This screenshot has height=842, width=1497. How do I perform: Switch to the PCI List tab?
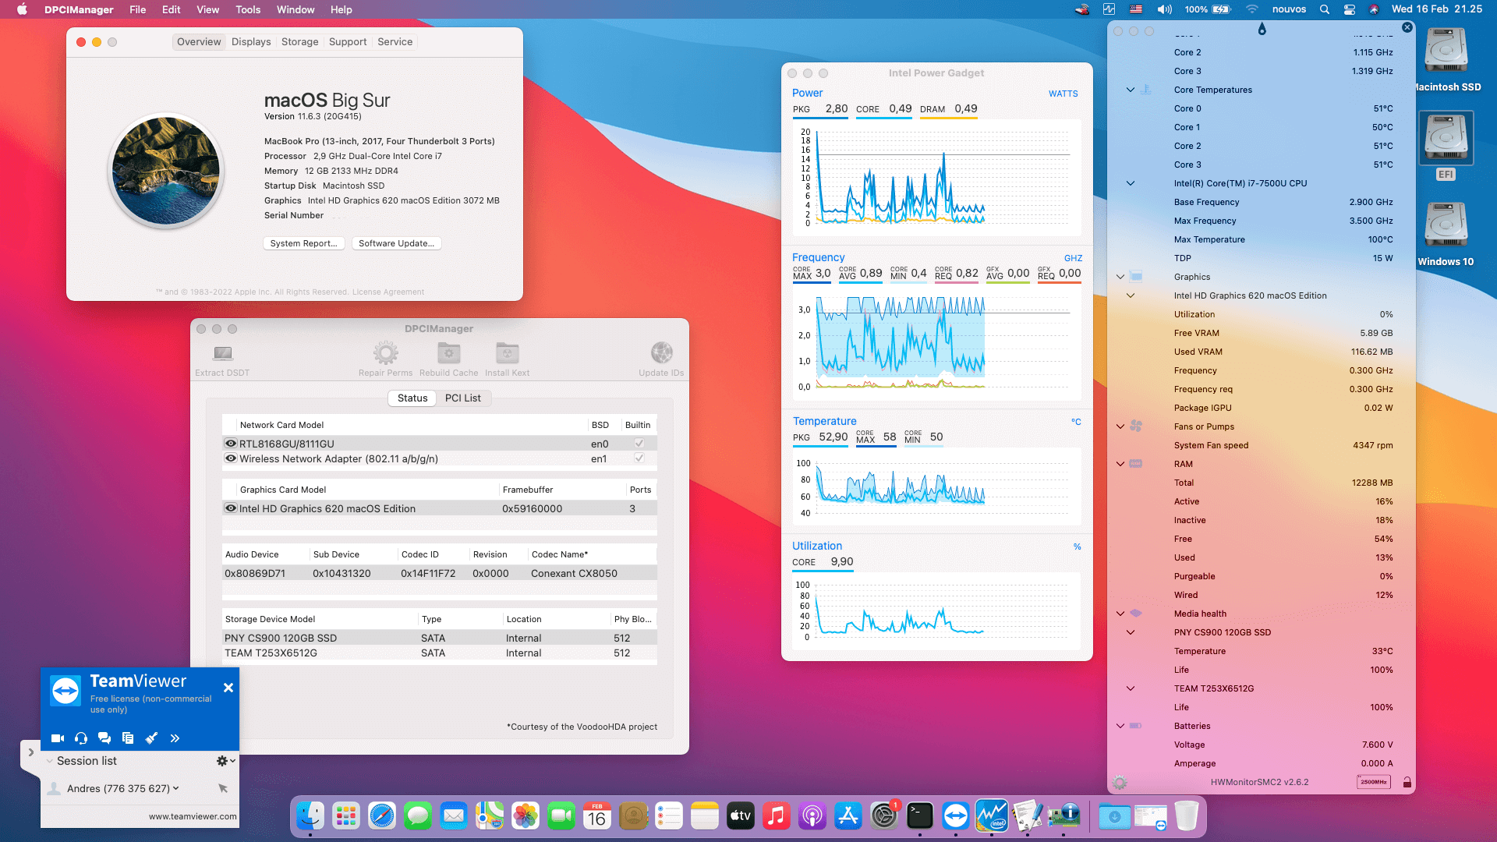pos(462,398)
